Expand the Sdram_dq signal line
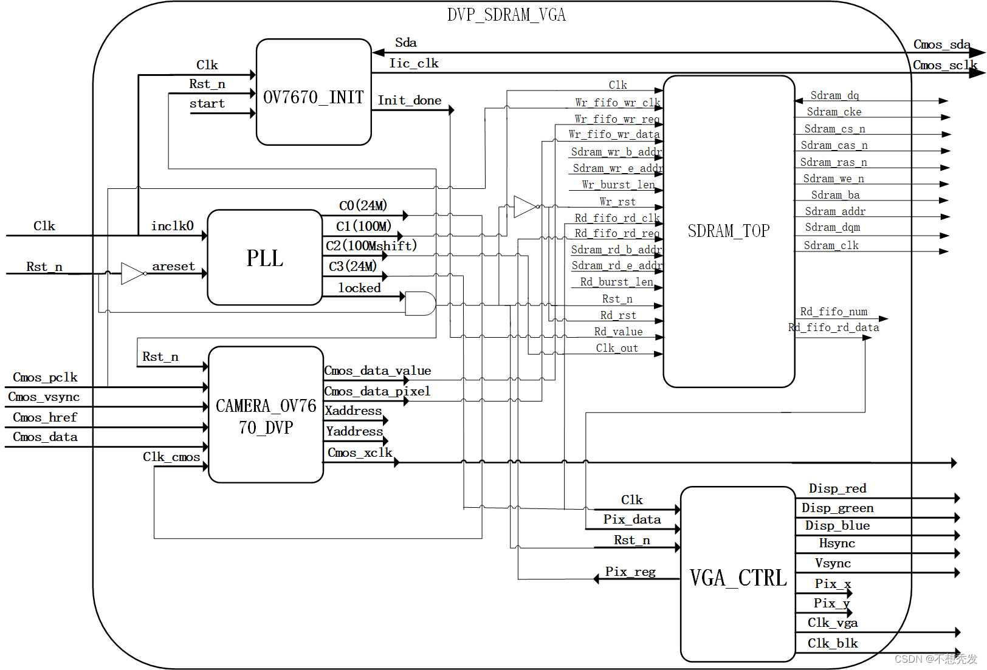This screenshot has height=670, width=987. (834, 95)
